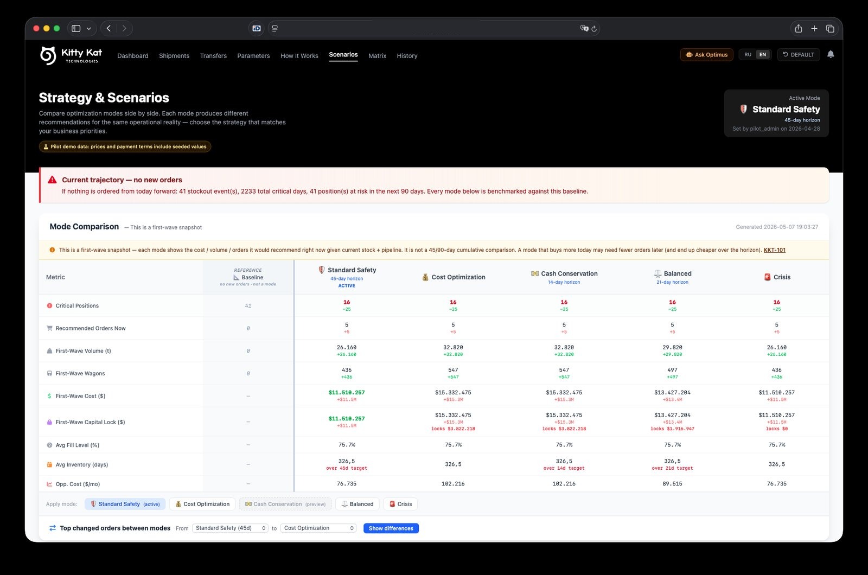This screenshot has width=868, height=575.
Task: Click the Balanced column header
Action: coord(673,277)
